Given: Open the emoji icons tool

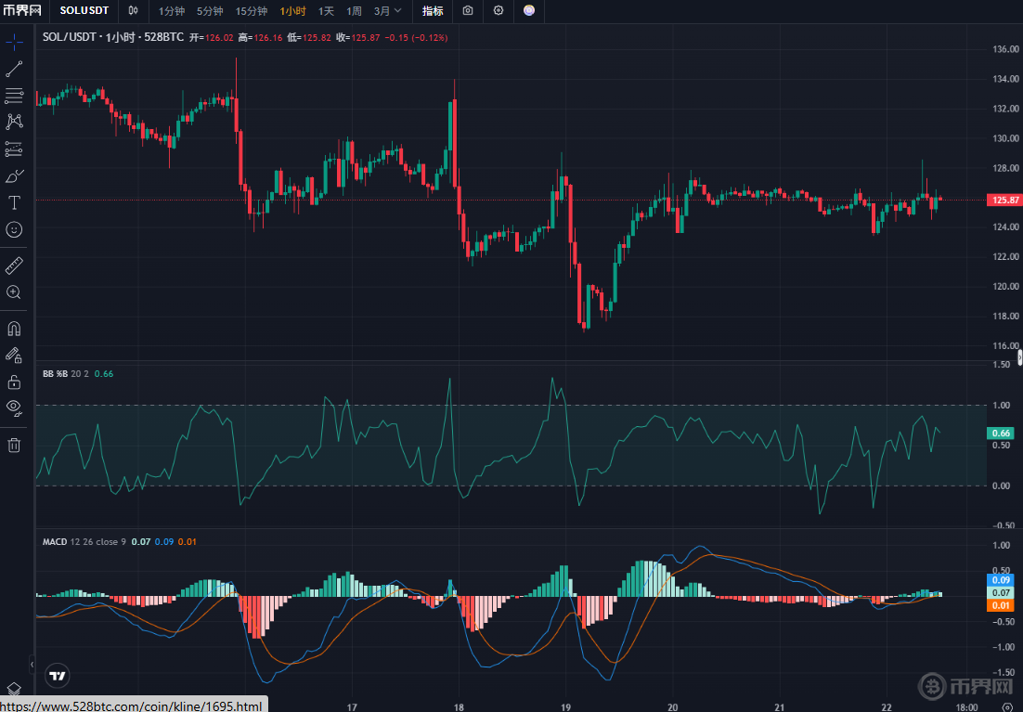Looking at the screenshot, I should pyautogui.click(x=14, y=229).
